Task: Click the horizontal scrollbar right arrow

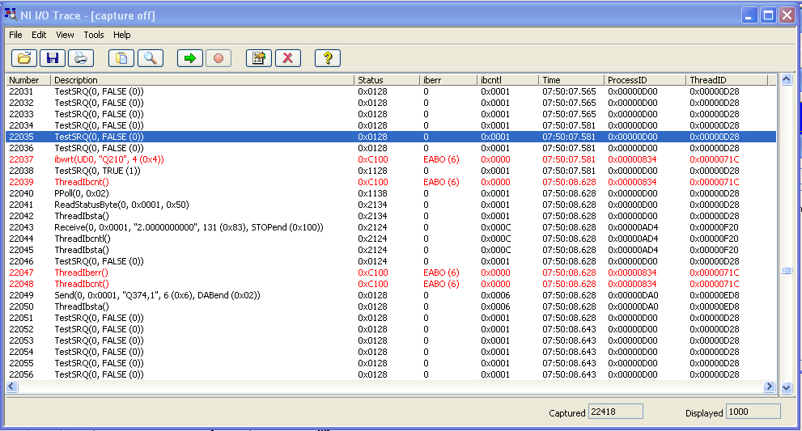Action: pyautogui.click(x=770, y=387)
